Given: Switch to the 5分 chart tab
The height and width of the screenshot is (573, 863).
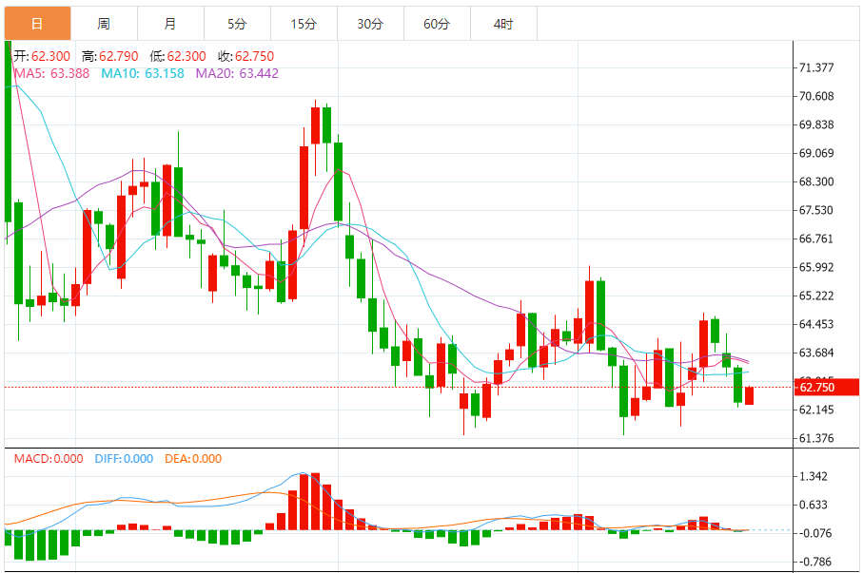Looking at the screenshot, I should click(x=237, y=24).
